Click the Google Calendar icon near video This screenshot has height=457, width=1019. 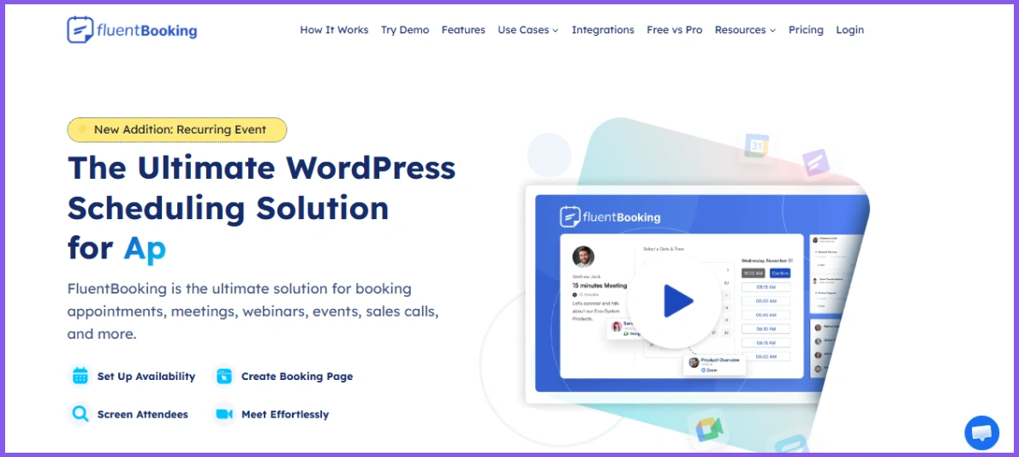[x=756, y=146]
